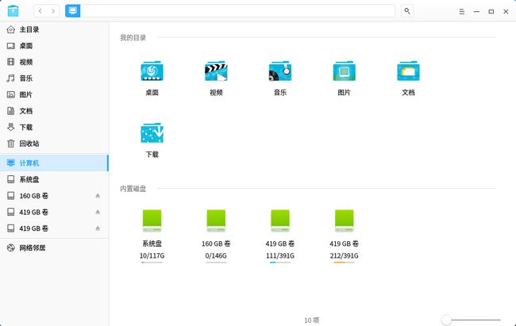
Task: Click the file manager app logo icon
Action: 13,11
